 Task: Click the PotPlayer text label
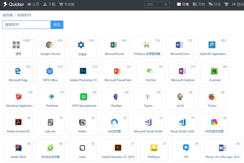coord(154,157)
